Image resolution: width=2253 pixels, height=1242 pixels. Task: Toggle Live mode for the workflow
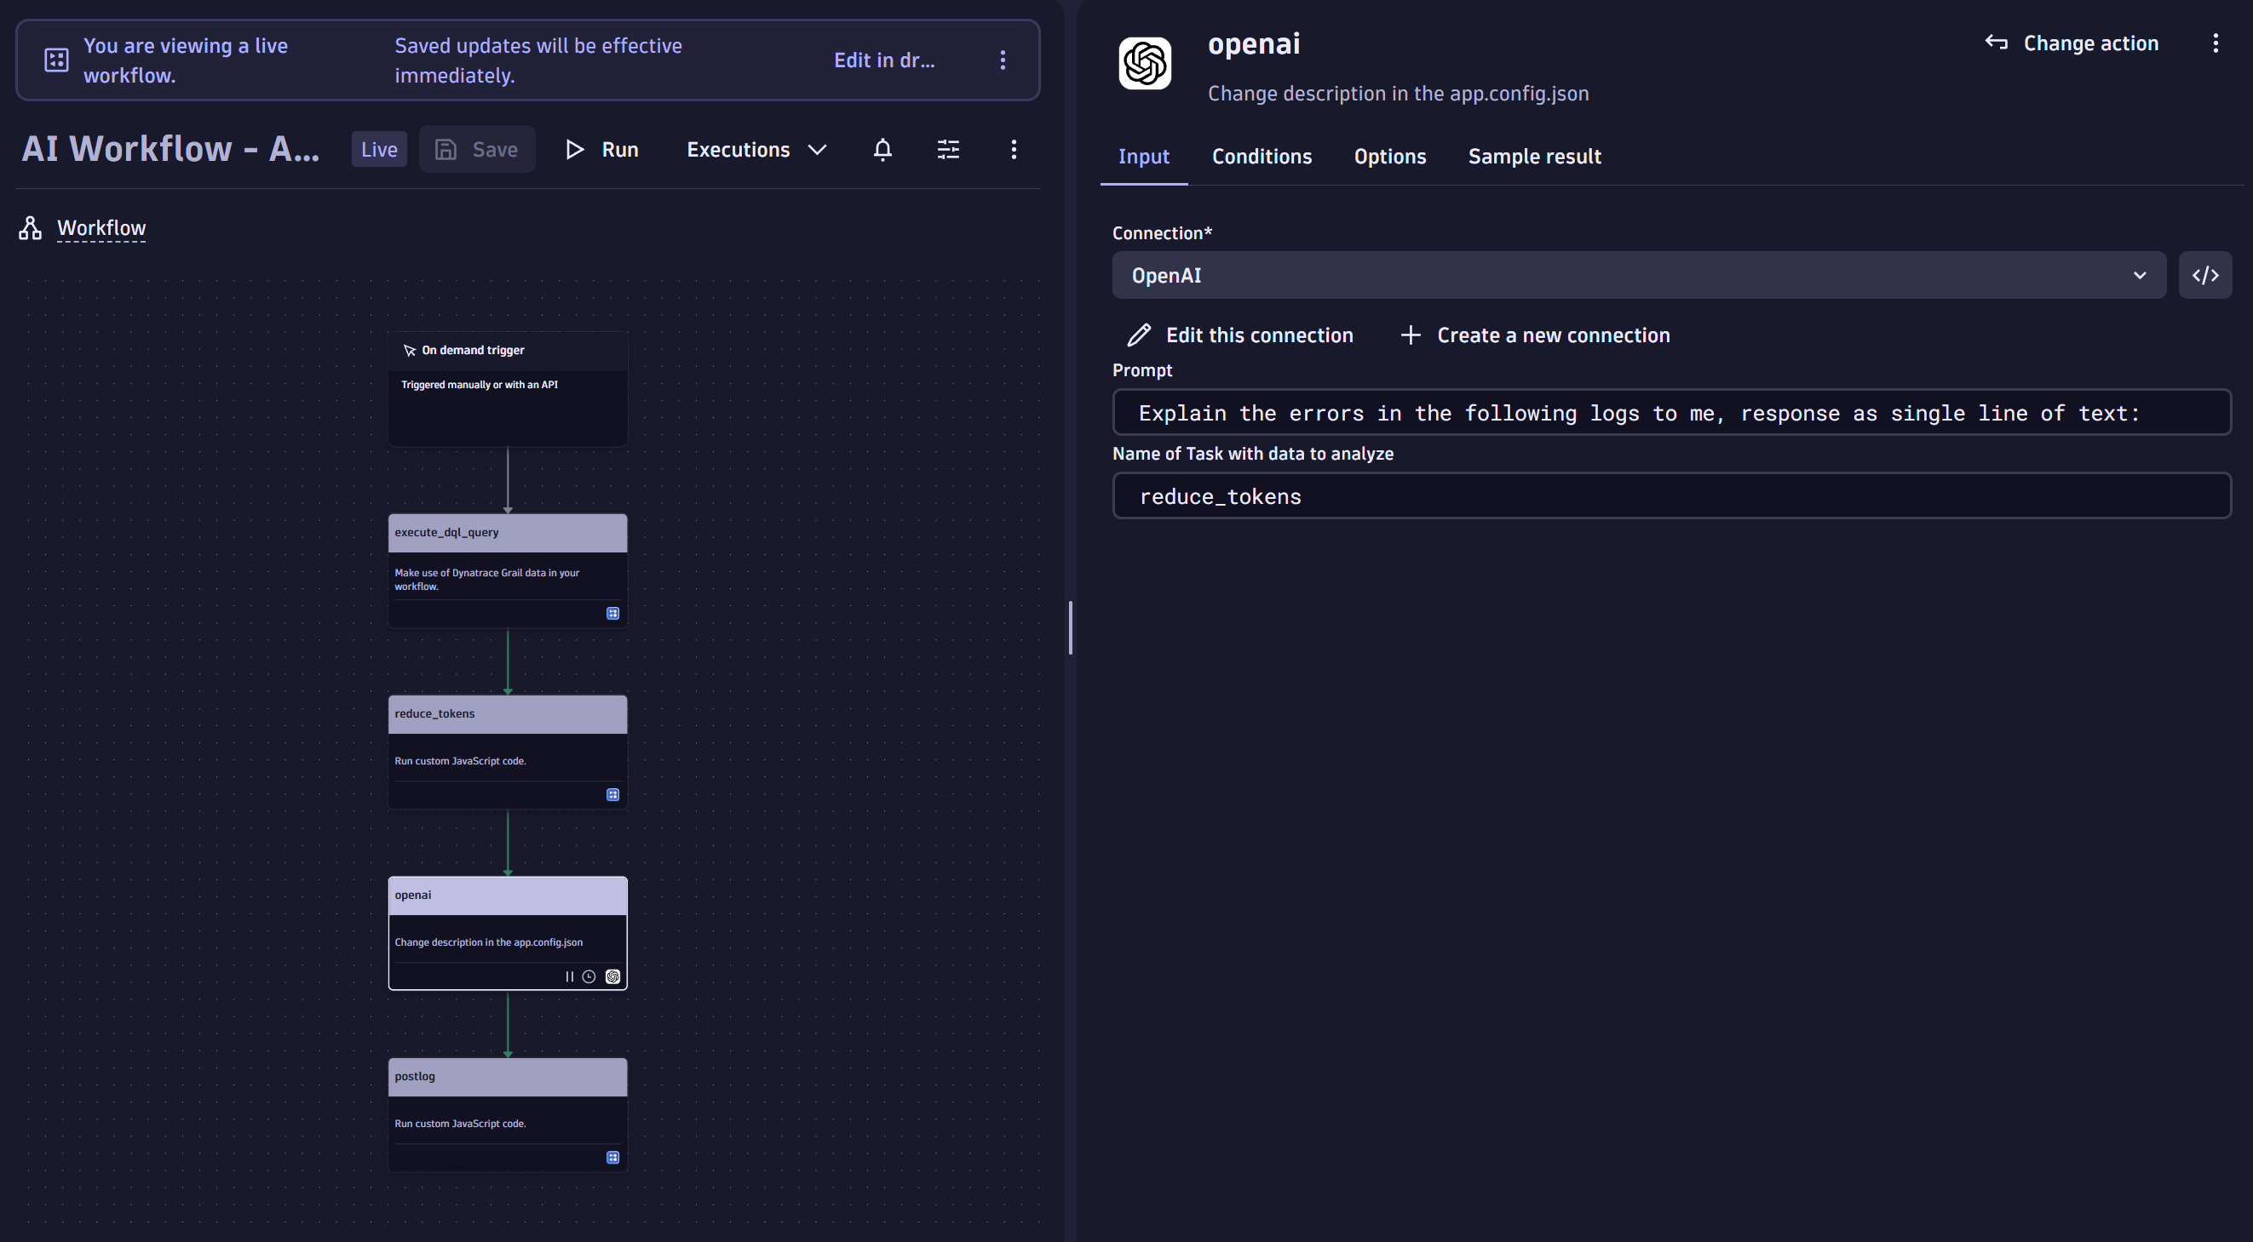pos(379,149)
